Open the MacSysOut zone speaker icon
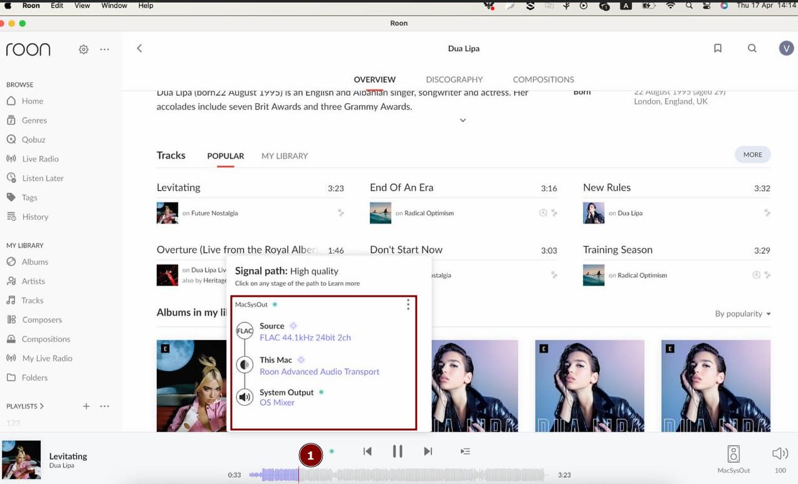 click(x=733, y=454)
